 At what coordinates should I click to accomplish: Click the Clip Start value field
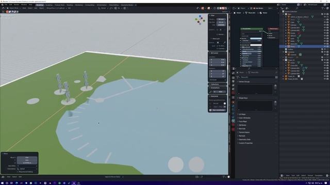(221, 22)
